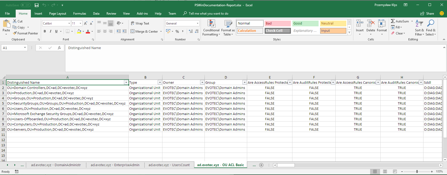Screen dimensions: 447x175
Task: Apply the Check Cell style
Action: (278, 31)
